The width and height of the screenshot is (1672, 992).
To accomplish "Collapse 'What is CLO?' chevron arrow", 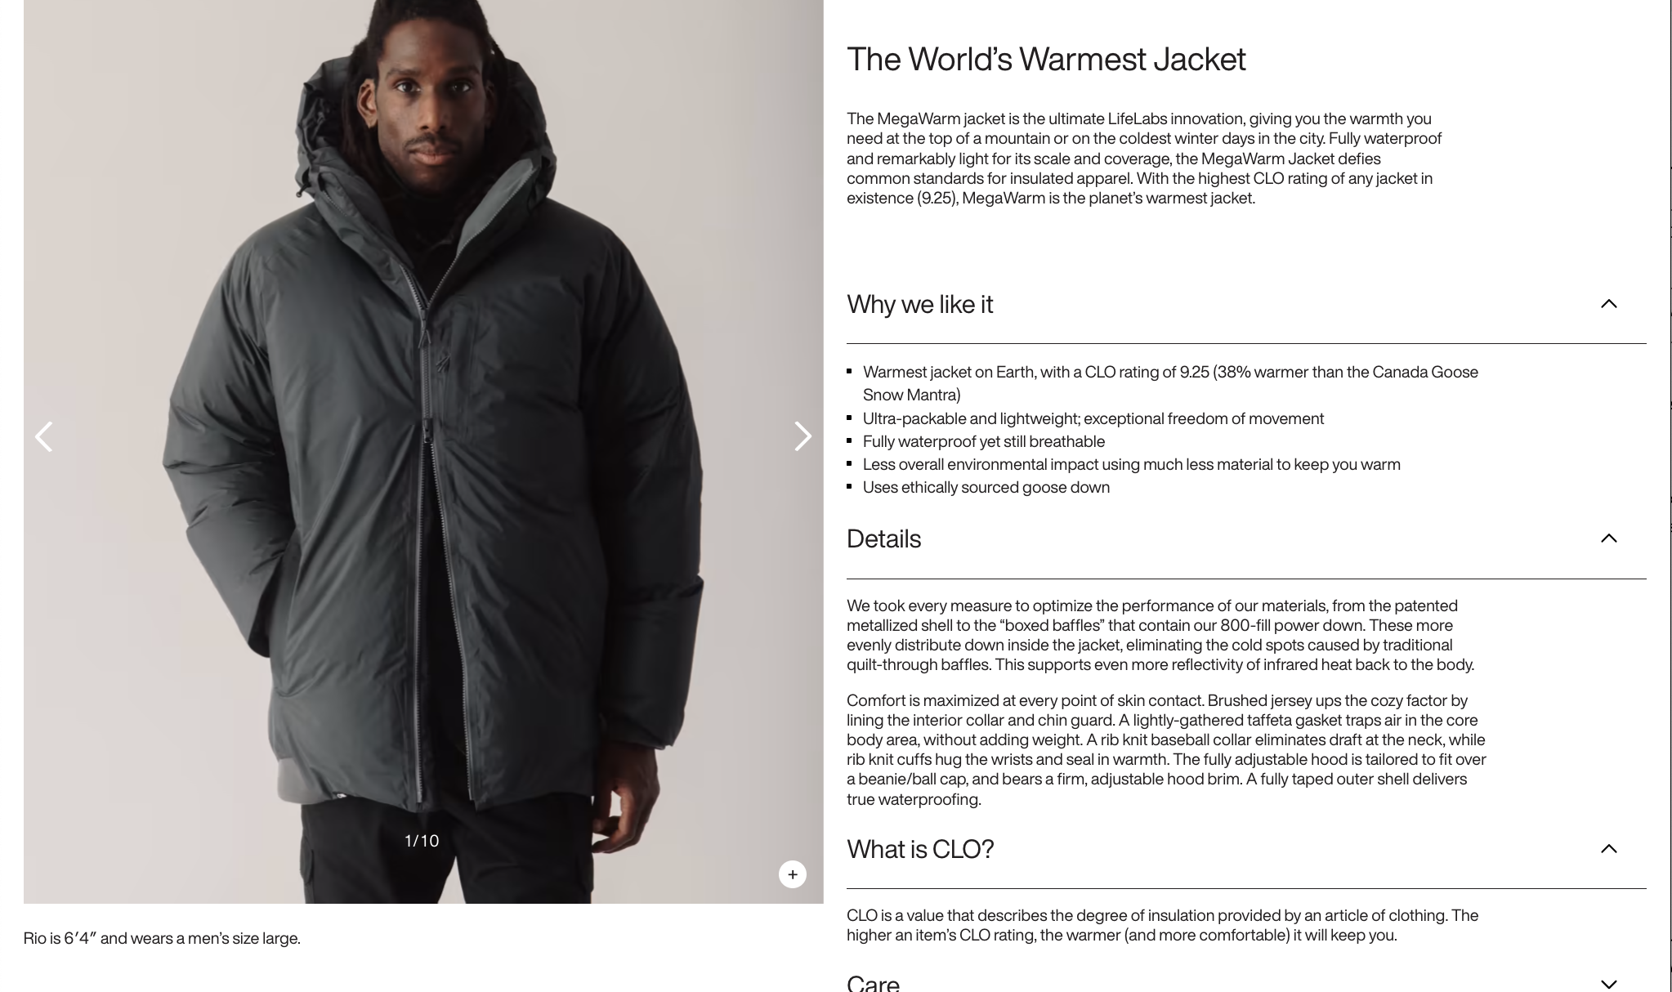I will pyautogui.click(x=1608, y=849).
